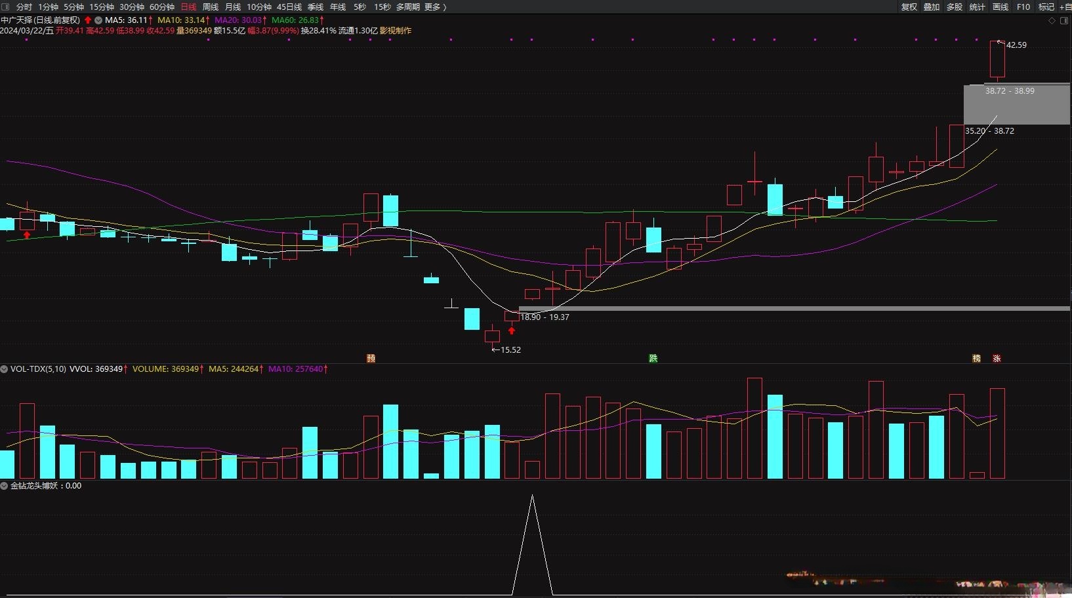Expand 更多 period options
1072x598 pixels.
435,7
